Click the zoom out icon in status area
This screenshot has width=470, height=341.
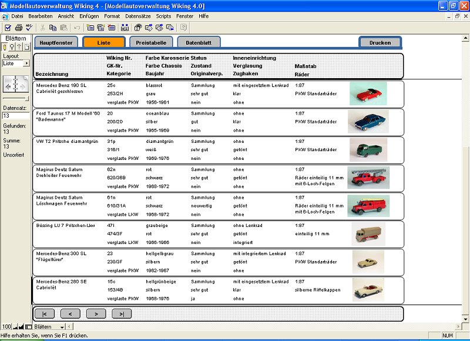15,327
